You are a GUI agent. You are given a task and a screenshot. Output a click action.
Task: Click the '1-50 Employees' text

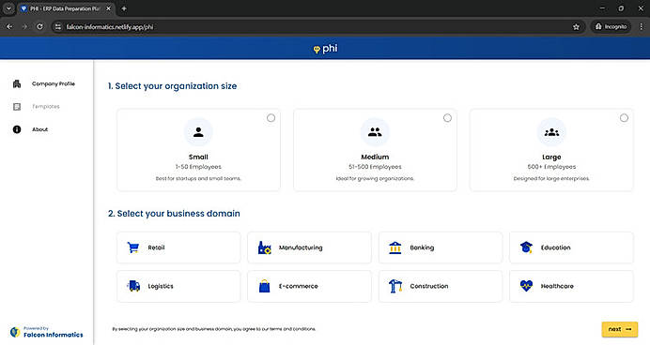[x=198, y=167]
